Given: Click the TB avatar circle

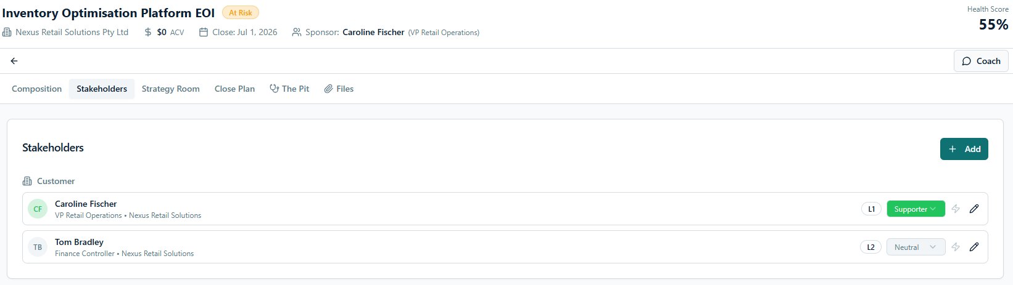Looking at the screenshot, I should (x=38, y=247).
